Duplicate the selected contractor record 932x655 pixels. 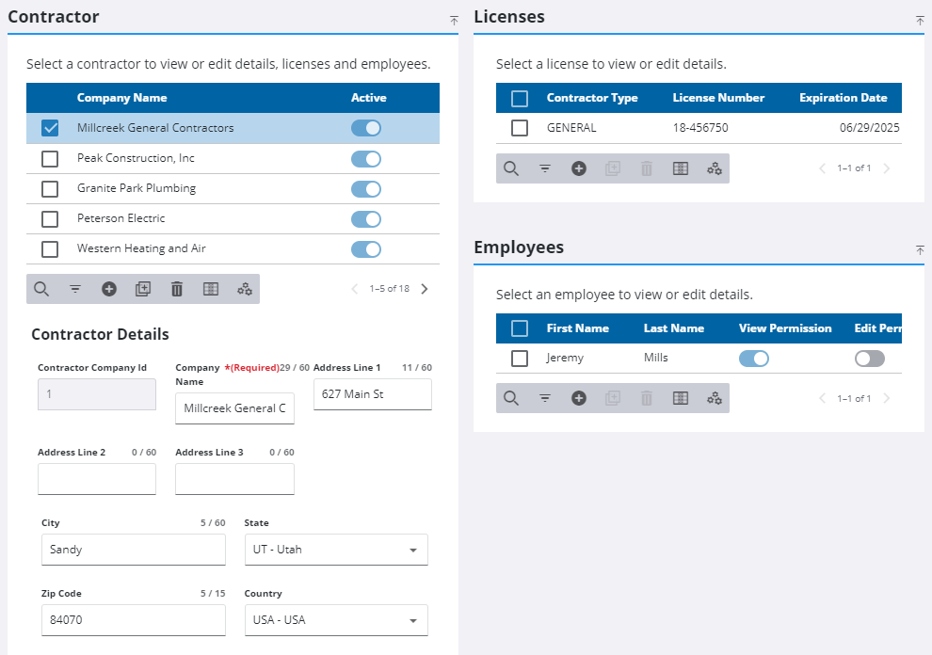(143, 289)
